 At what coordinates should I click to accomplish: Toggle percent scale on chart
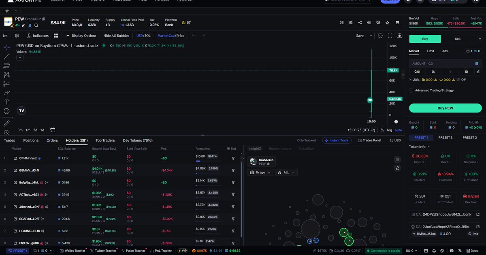[x=382, y=130]
